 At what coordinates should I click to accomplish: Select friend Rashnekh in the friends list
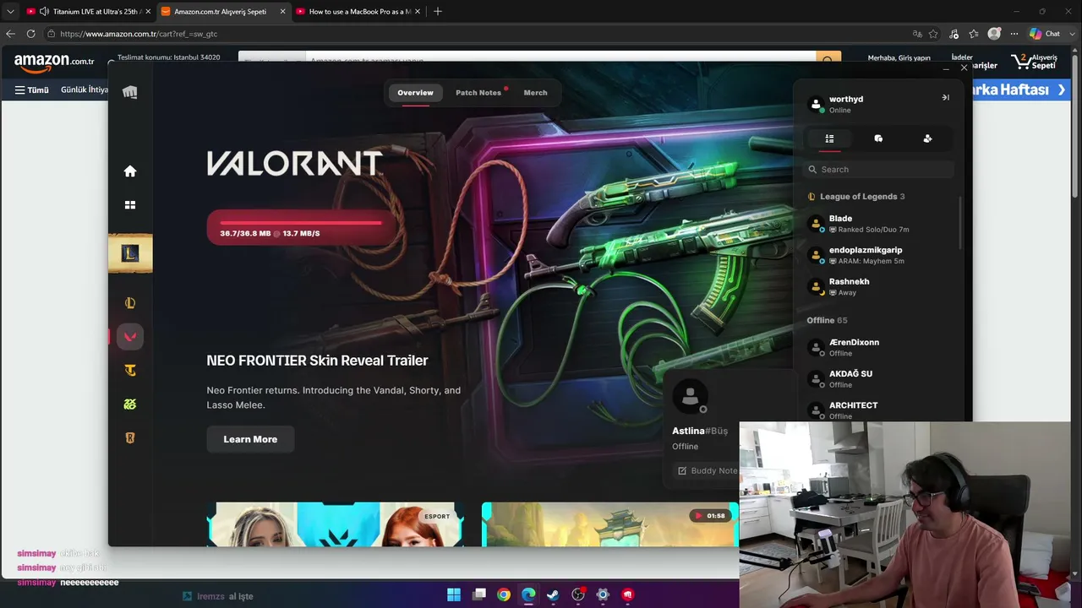(880, 287)
